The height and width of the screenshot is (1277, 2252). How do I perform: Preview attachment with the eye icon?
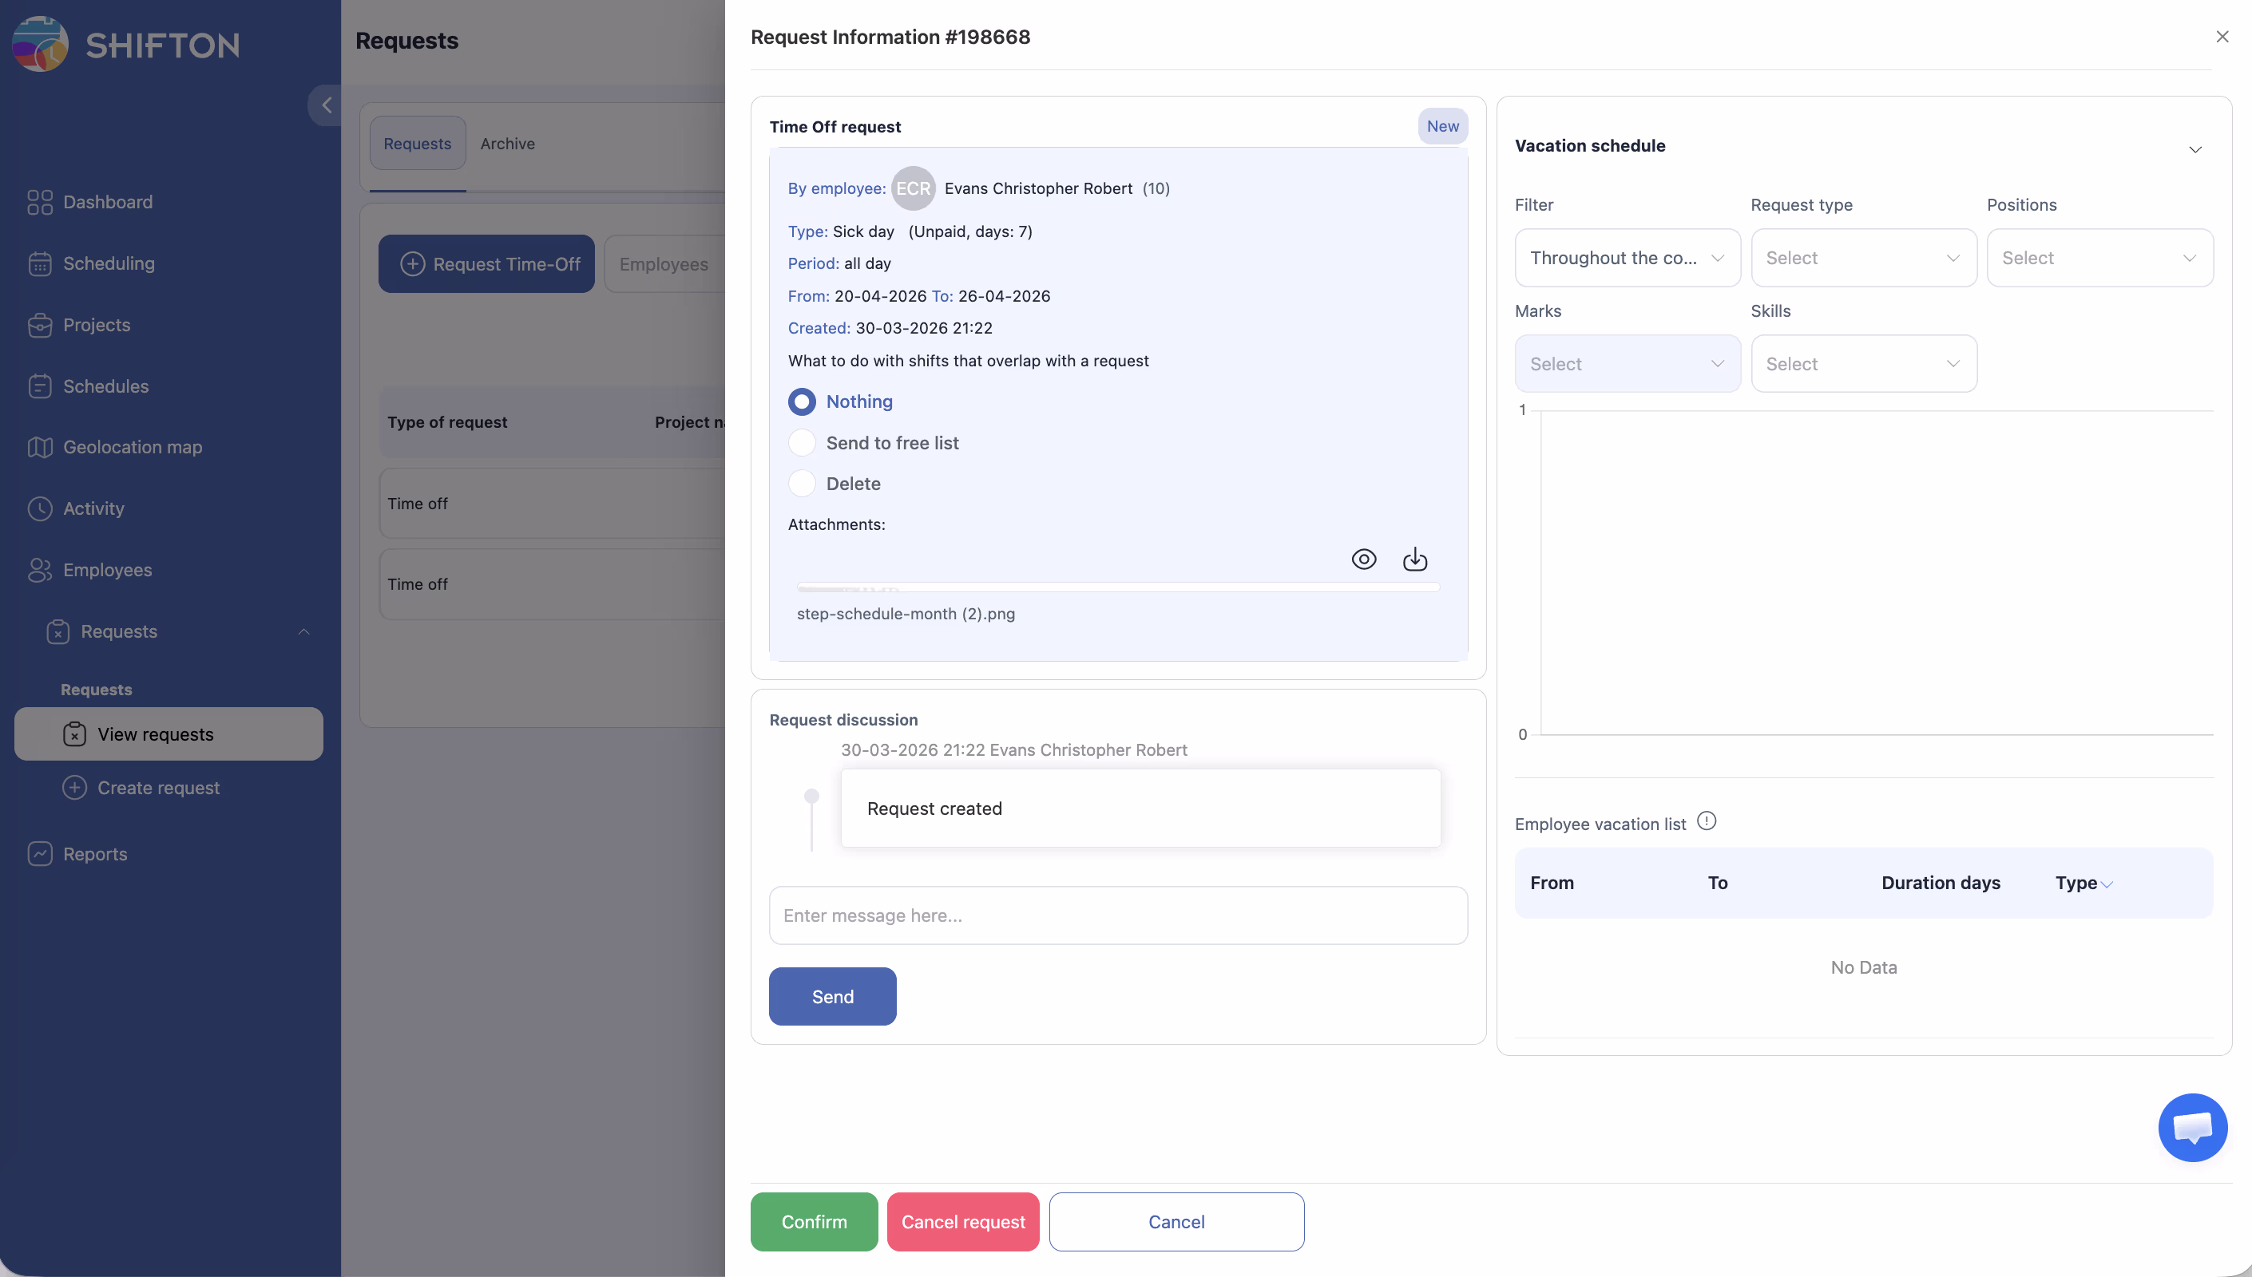point(1363,559)
